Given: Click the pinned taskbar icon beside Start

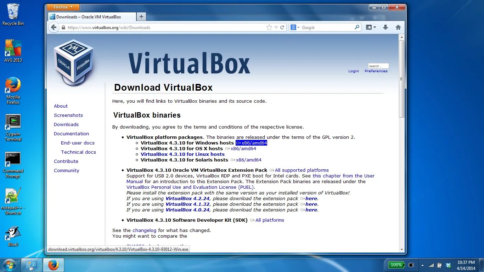Looking at the screenshot, I should pyautogui.click(x=32, y=265).
